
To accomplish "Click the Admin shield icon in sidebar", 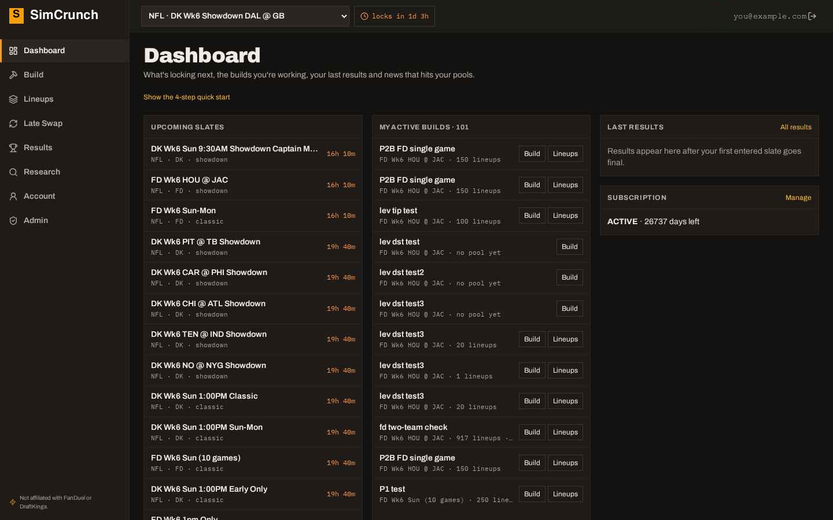I will [13, 221].
